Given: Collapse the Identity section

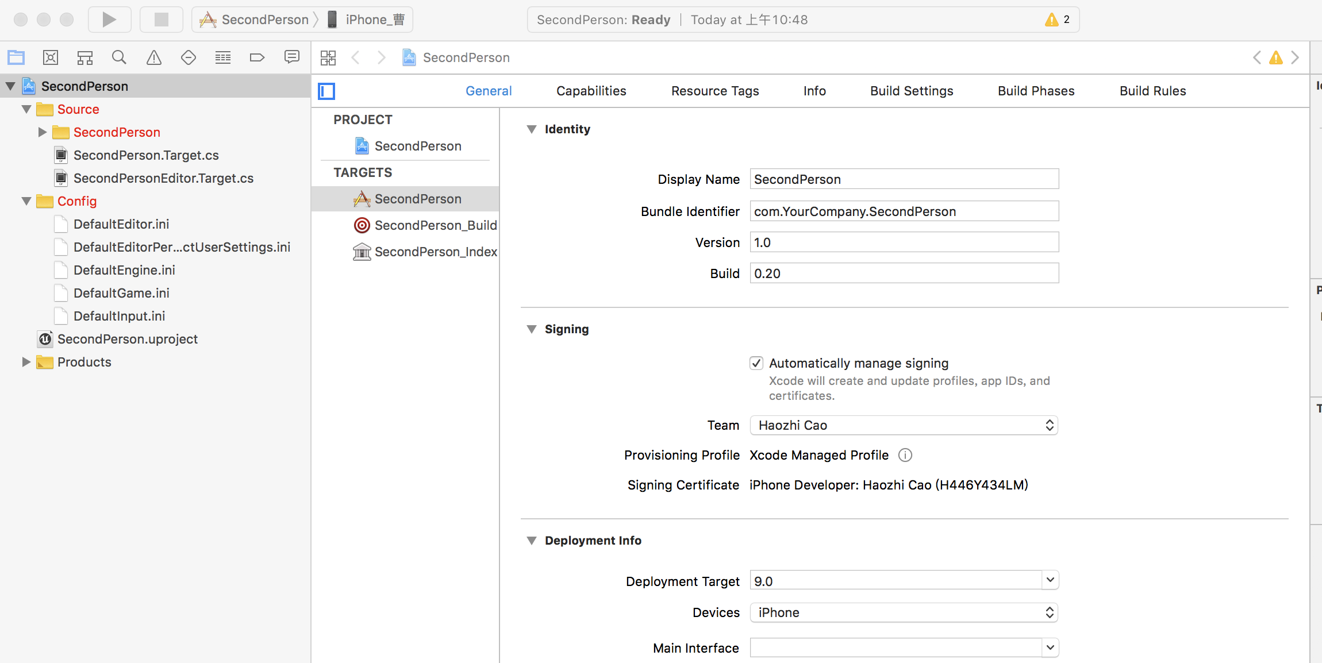Looking at the screenshot, I should 532,129.
